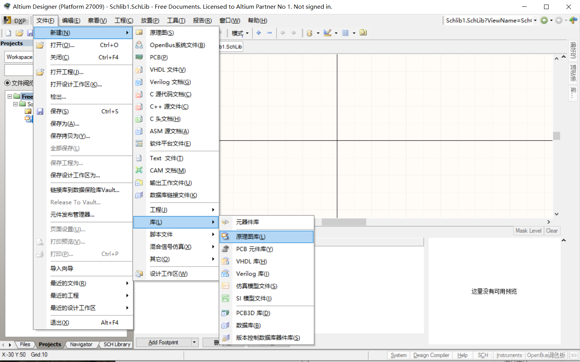This screenshot has height=362, width=580.
Task: Open the 报告(R) menu
Action: coord(202,20)
